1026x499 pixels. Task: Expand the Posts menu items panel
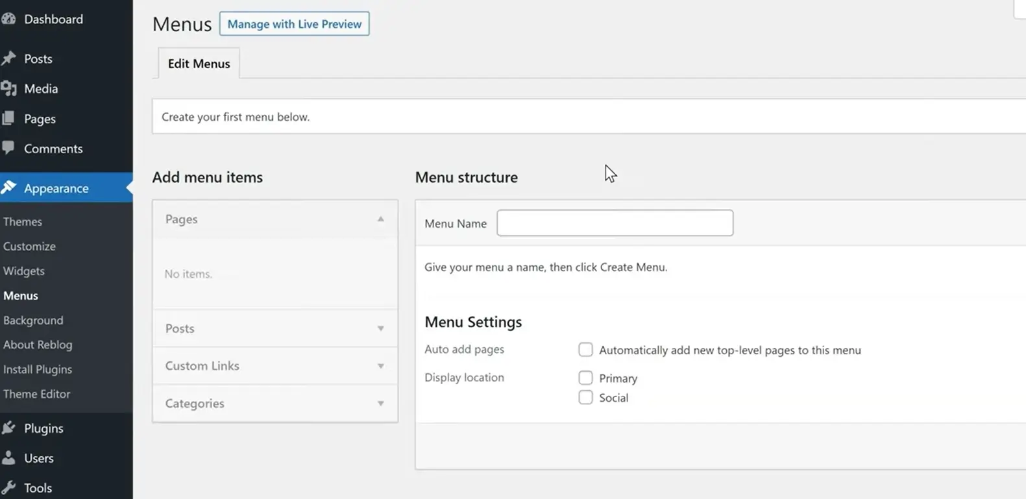click(380, 328)
